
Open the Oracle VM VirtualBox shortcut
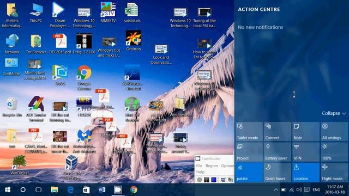tap(72, 168)
